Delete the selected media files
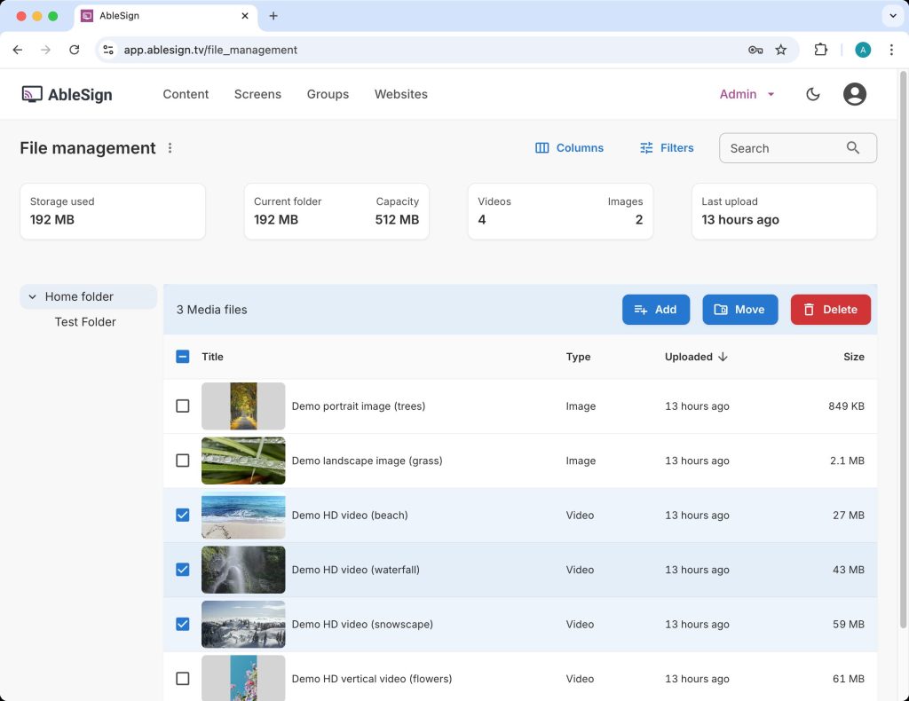The image size is (909, 701). click(830, 310)
